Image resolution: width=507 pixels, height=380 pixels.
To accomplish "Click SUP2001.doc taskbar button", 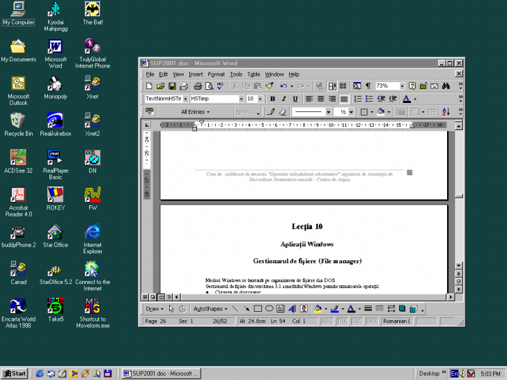I will 162,374.
